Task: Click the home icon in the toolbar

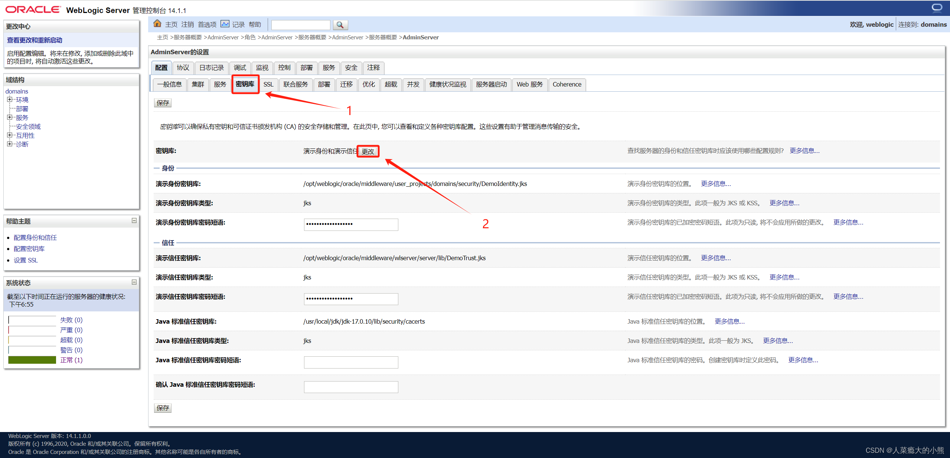Action: 157,24
